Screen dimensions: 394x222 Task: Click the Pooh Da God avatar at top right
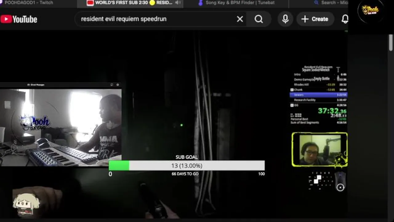[x=370, y=11]
